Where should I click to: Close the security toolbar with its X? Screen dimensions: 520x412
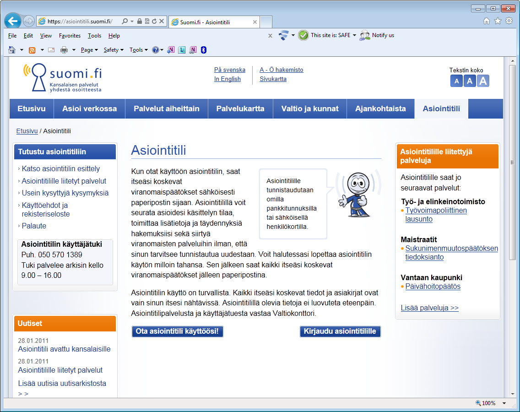pos(270,36)
